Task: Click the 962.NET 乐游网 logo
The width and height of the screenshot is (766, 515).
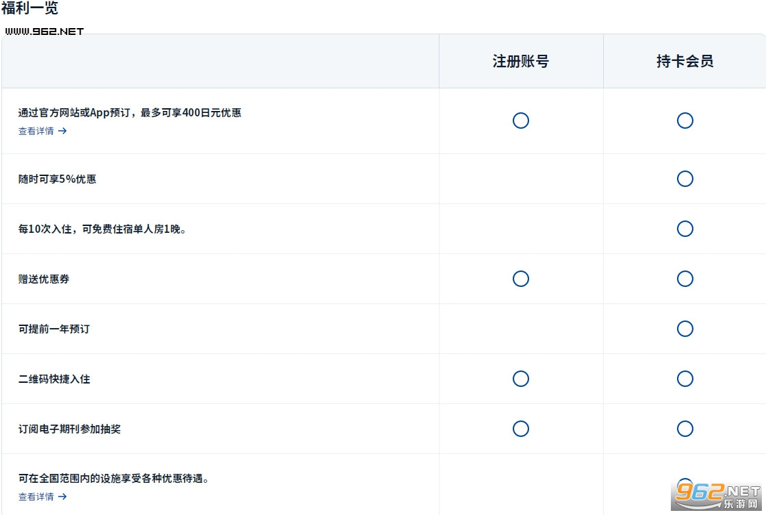Action: (x=717, y=496)
